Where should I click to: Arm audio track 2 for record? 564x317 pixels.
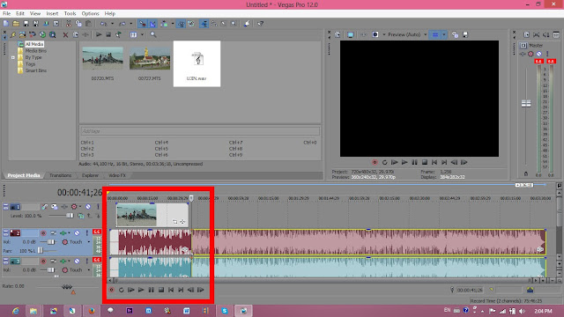(x=43, y=233)
